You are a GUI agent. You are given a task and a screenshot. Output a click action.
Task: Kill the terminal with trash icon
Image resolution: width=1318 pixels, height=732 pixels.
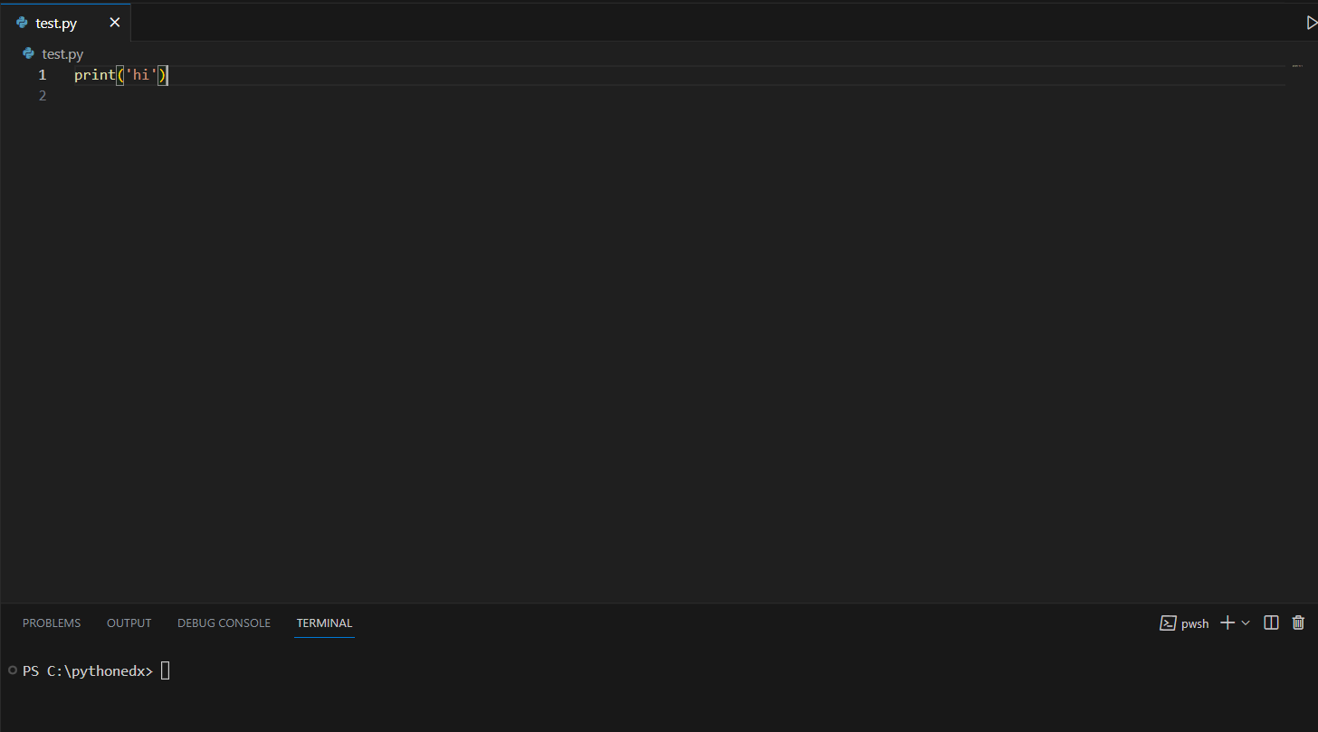(x=1298, y=623)
